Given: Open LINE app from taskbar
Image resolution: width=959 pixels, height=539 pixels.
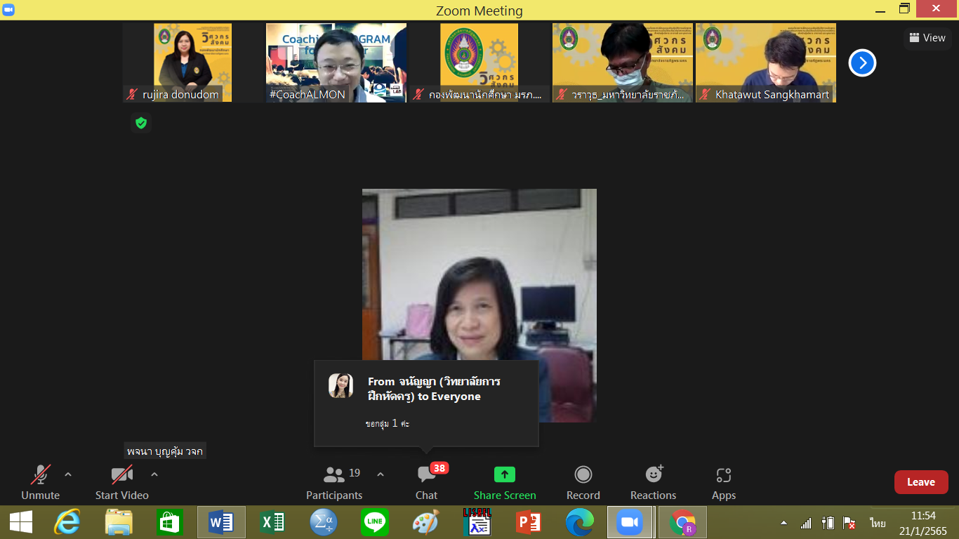Looking at the screenshot, I should tap(375, 522).
